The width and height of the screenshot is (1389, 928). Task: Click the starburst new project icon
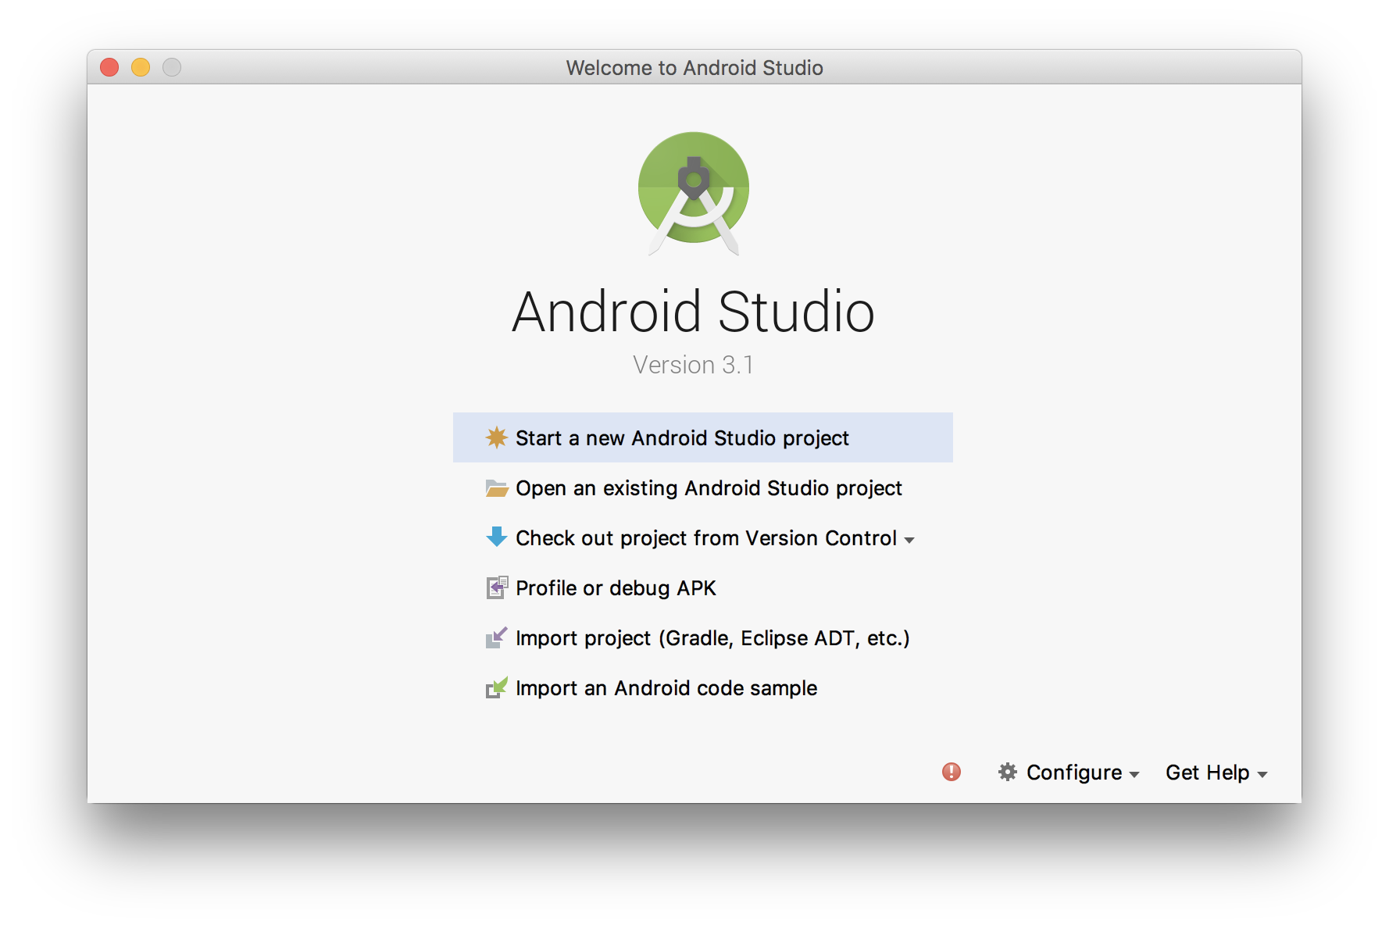497,437
